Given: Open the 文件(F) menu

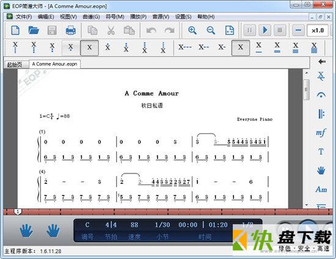Looking at the screenshot, I should (x=24, y=16).
